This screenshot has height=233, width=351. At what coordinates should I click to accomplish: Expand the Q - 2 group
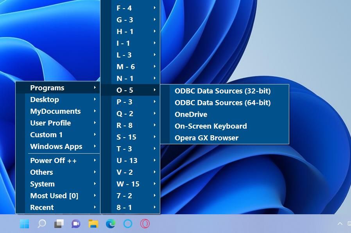(x=130, y=113)
